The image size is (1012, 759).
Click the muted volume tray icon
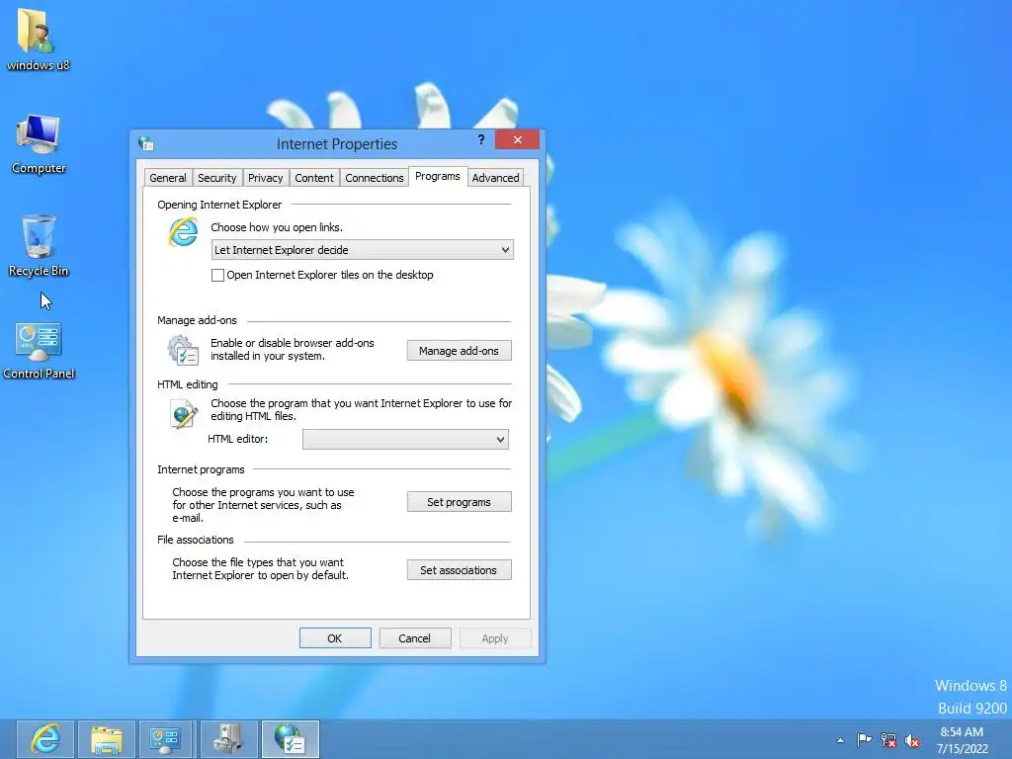point(912,740)
